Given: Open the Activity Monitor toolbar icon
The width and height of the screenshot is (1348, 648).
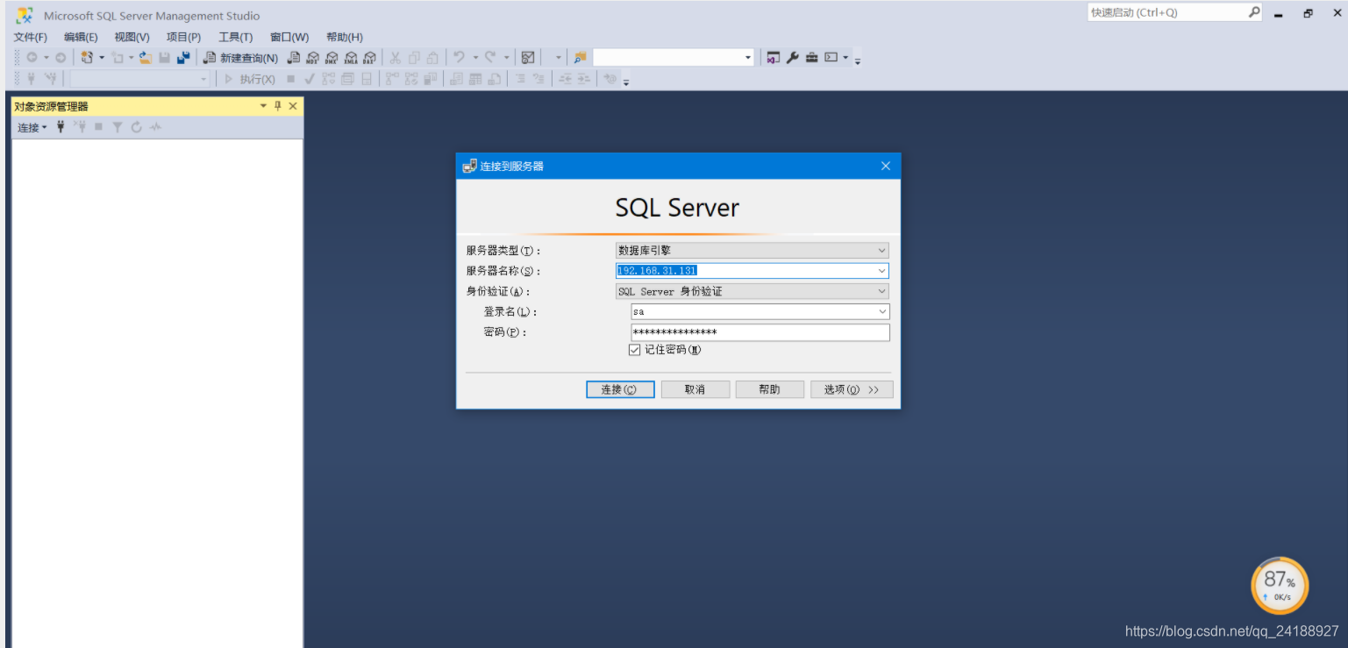Looking at the screenshot, I should click(x=528, y=58).
